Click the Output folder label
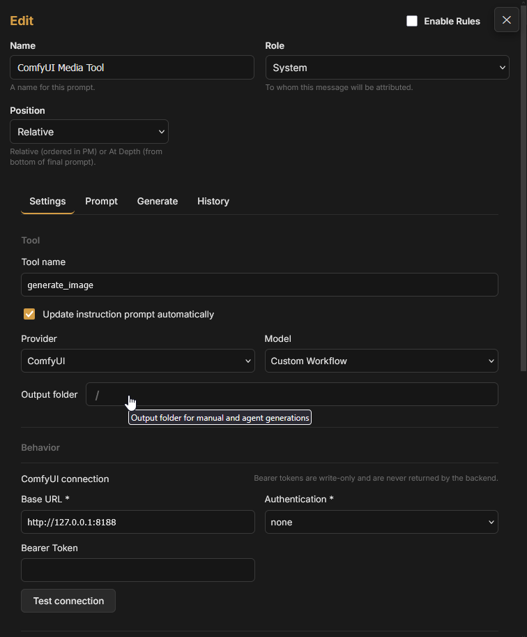 (x=49, y=394)
